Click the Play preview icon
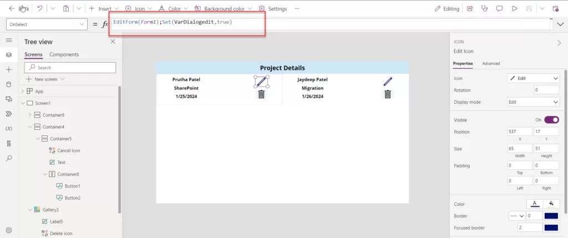Screen dimensions: 568x238 (514, 9)
